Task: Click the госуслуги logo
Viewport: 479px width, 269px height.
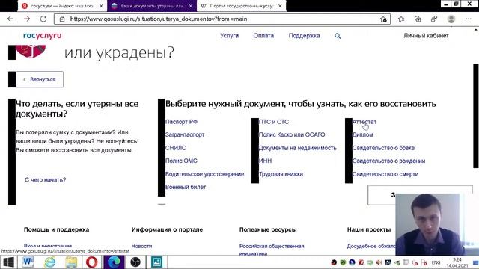Action: coord(43,35)
